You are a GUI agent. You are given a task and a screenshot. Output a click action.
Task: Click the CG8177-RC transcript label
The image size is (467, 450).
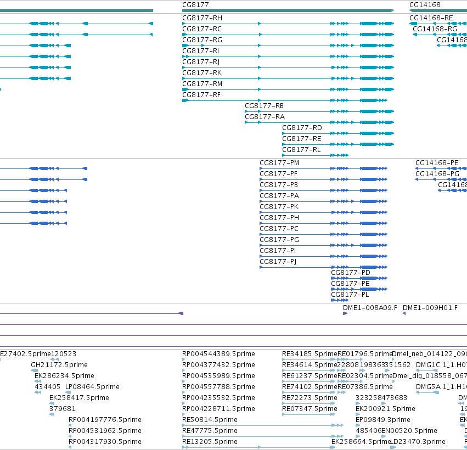(202, 29)
